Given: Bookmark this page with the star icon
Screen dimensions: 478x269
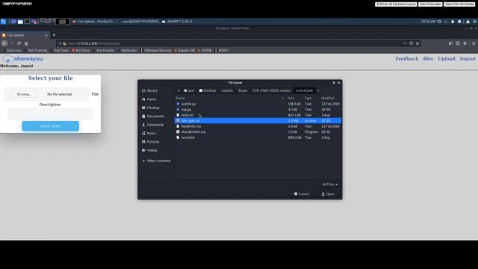Looking at the screenshot, I should tap(418, 43).
